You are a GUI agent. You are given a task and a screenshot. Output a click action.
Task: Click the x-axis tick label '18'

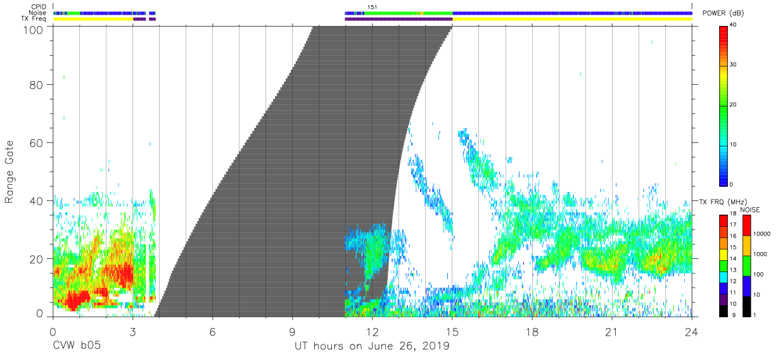coord(532,331)
